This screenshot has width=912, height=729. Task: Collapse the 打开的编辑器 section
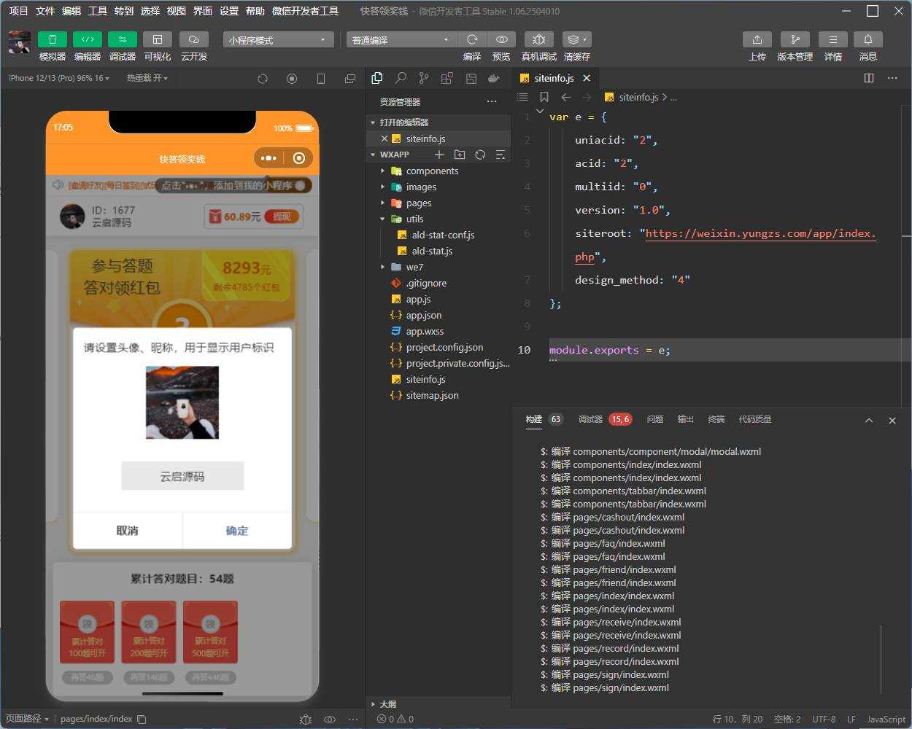[438, 122]
